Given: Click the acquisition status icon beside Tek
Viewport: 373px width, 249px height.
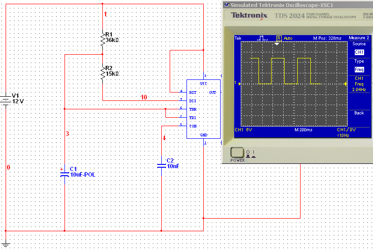Looking at the screenshot, I should point(262,38).
